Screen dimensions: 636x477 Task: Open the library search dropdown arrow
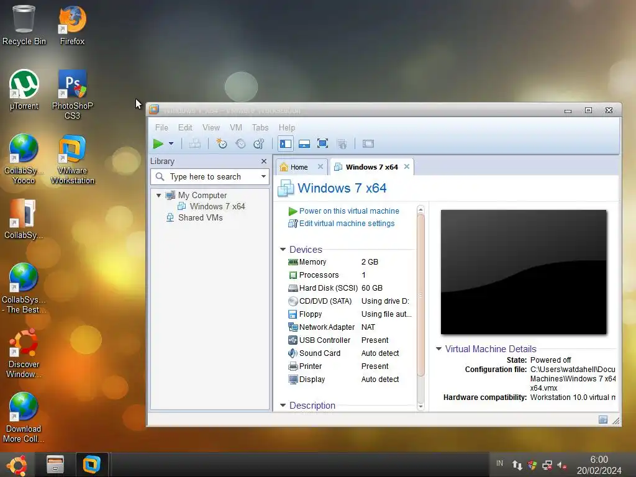pos(263,176)
